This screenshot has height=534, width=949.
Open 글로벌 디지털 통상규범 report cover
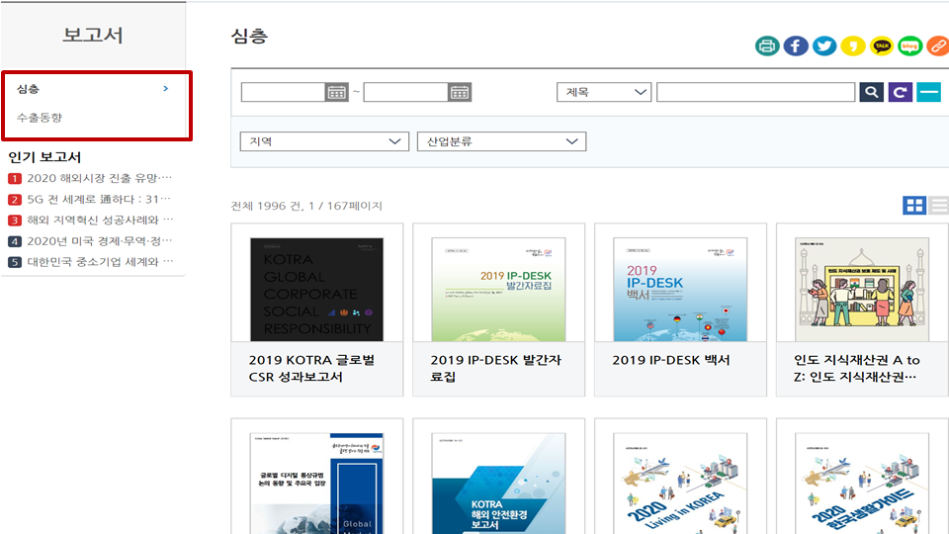coord(316,484)
